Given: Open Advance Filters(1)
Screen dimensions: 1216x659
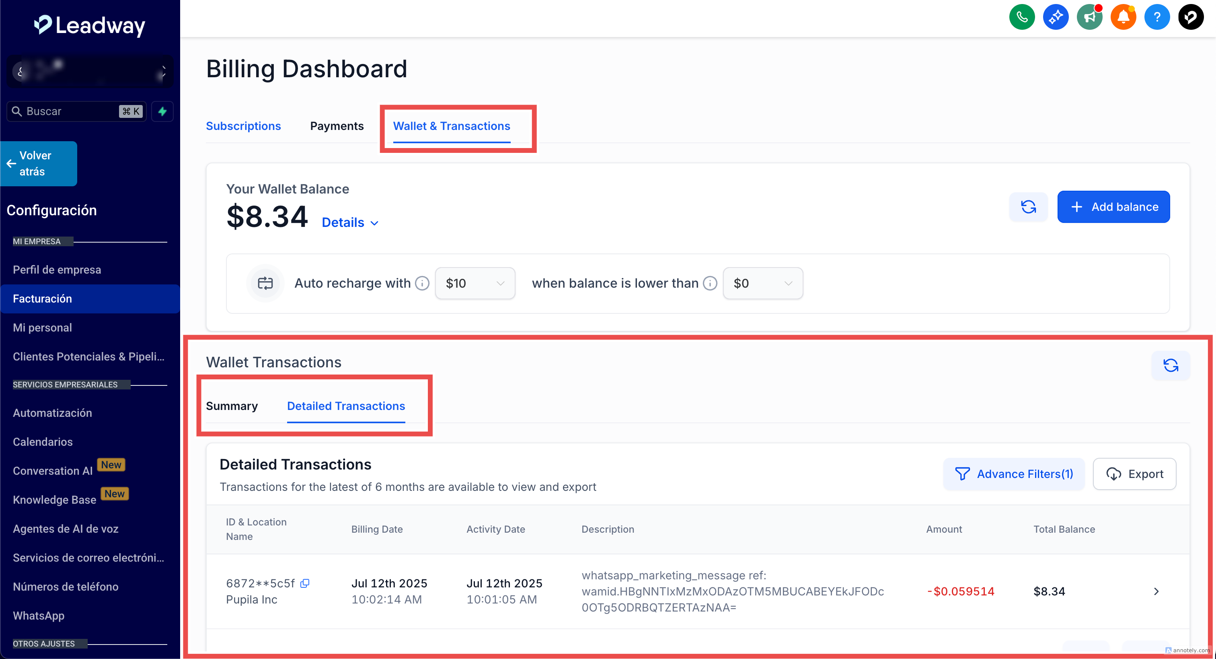Looking at the screenshot, I should 1013,474.
